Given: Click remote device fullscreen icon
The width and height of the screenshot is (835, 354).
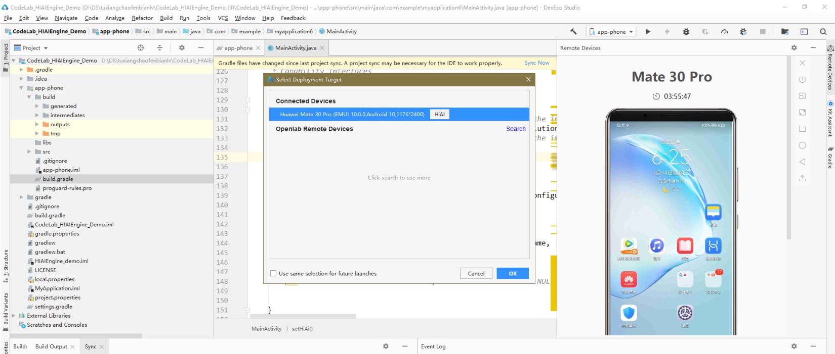Looking at the screenshot, I should [802, 112].
